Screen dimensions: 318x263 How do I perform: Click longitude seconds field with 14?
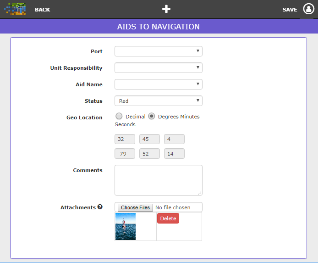(174, 154)
